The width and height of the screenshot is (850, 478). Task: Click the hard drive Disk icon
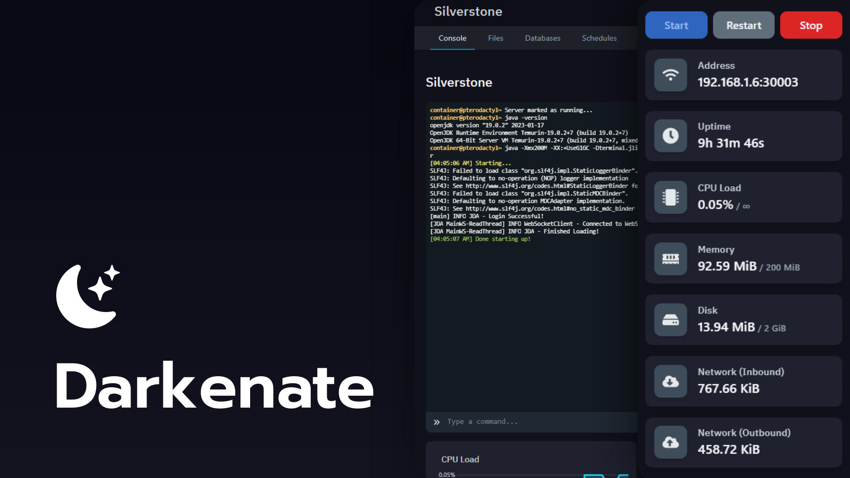[x=670, y=320]
